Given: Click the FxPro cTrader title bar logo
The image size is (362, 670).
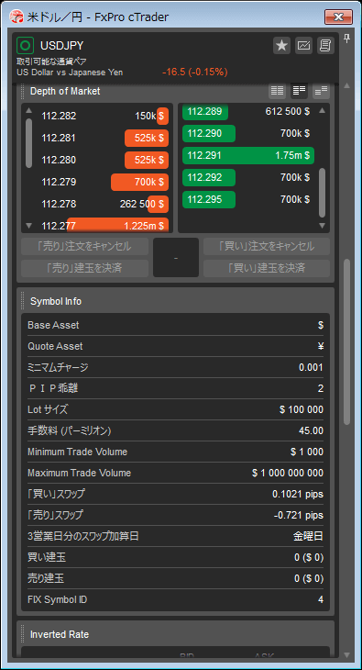Looking at the screenshot, I should click(16, 17).
